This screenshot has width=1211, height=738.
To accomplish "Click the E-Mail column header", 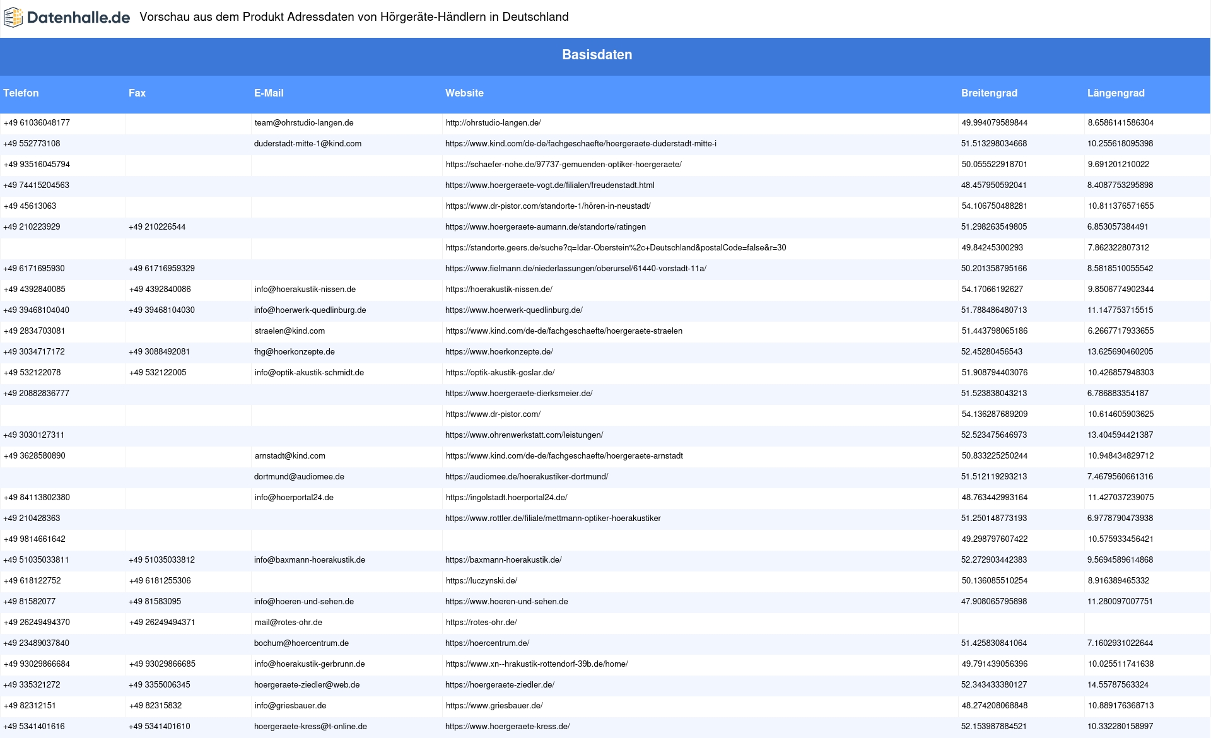I will point(269,93).
